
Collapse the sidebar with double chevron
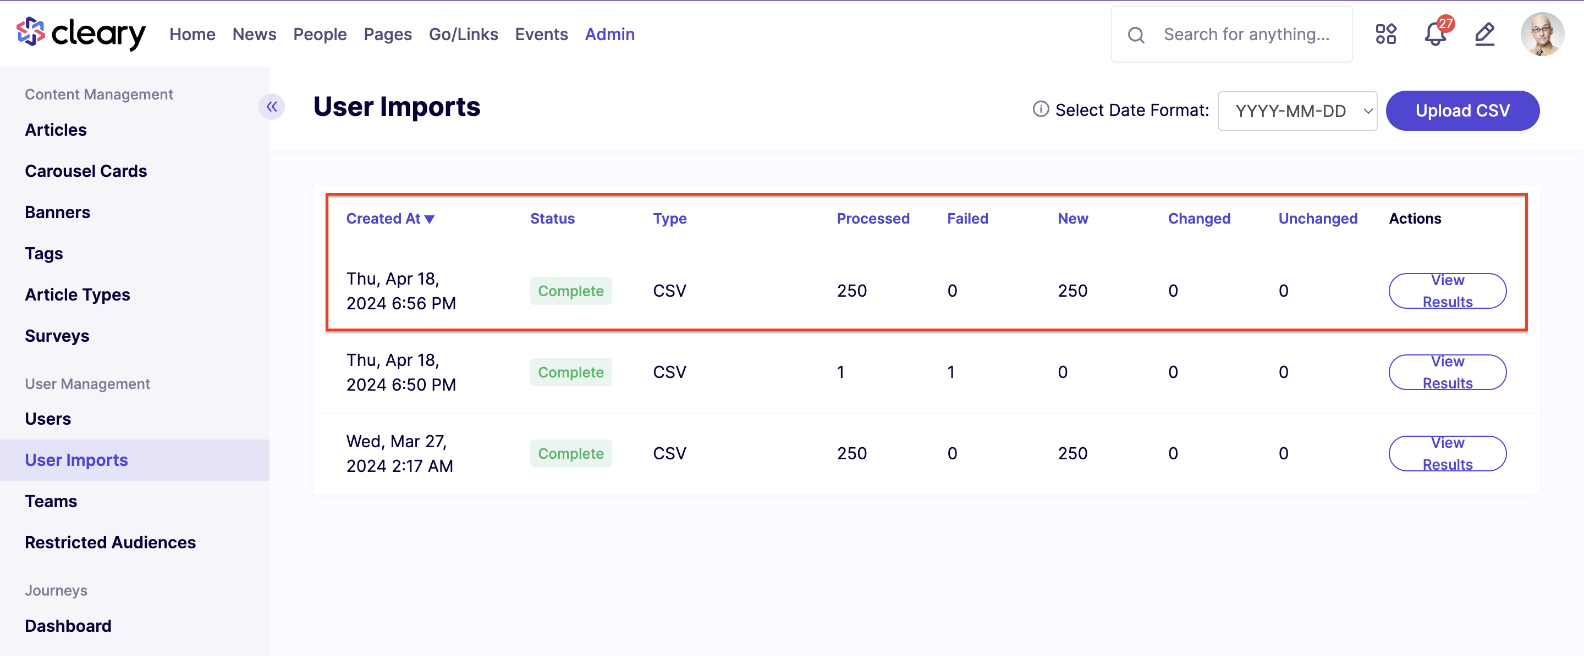coord(271,107)
